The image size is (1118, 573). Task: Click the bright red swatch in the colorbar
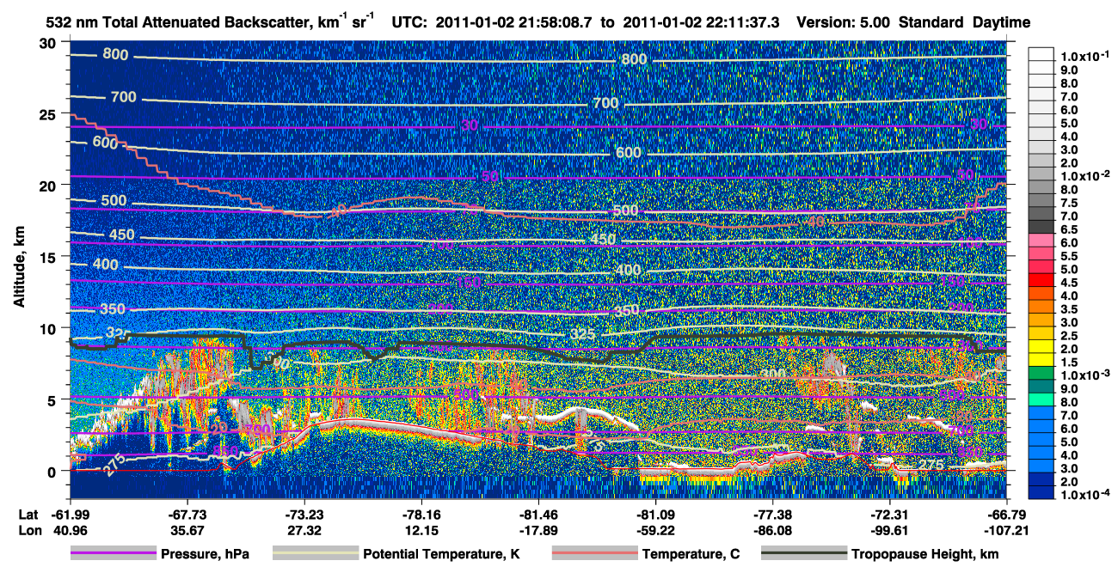click(1041, 279)
